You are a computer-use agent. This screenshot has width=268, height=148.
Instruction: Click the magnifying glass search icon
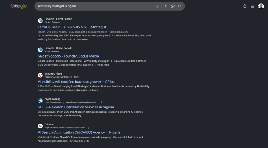pos(180,6)
